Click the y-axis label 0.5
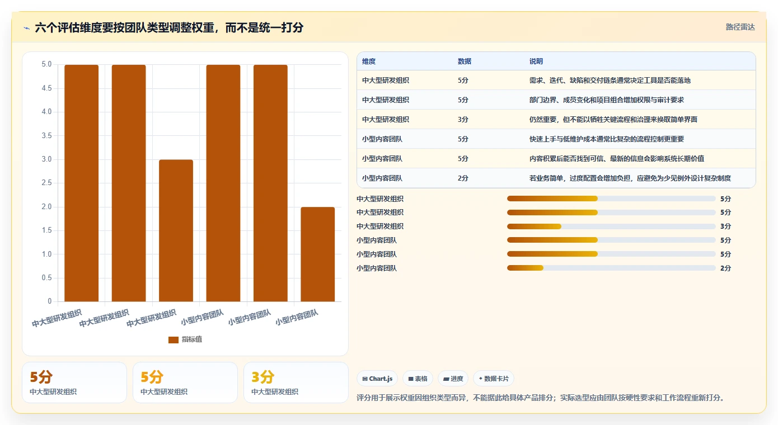Screen dimensions: 778x425 coord(46,278)
